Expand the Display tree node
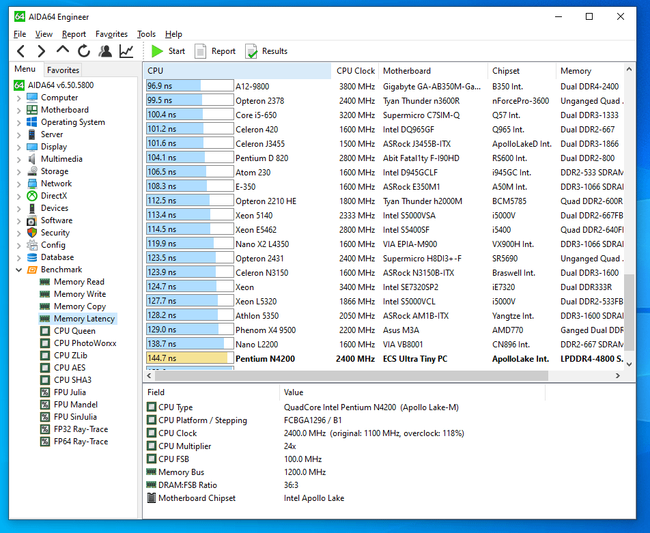650x533 pixels. pyautogui.click(x=18, y=147)
